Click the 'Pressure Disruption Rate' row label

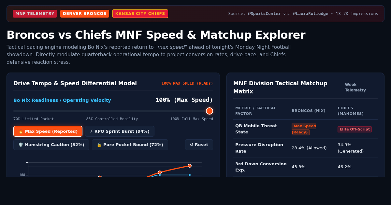click(x=259, y=148)
